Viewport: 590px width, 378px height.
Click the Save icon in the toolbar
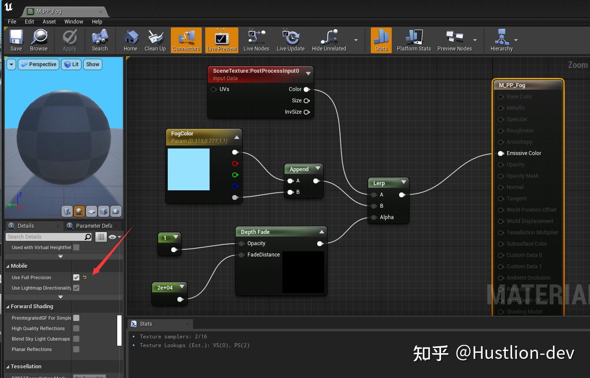pyautogui.click(x=16, y=40)
